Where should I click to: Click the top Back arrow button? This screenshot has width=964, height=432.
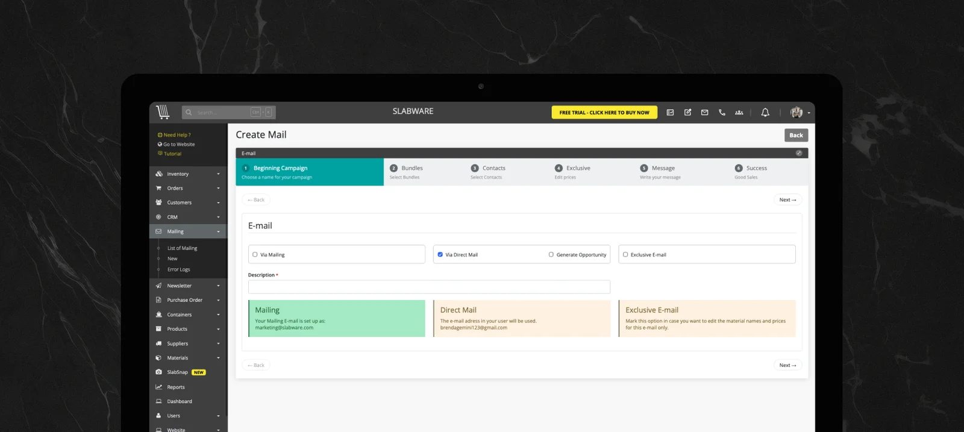[x=256, y=199]
